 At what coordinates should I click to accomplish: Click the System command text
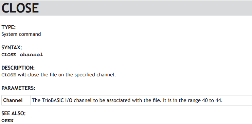21,34
